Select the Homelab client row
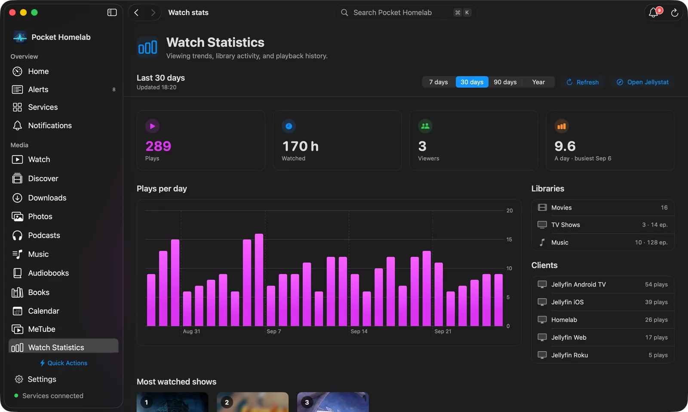The image size is (688, 412). tap(603, 320)
